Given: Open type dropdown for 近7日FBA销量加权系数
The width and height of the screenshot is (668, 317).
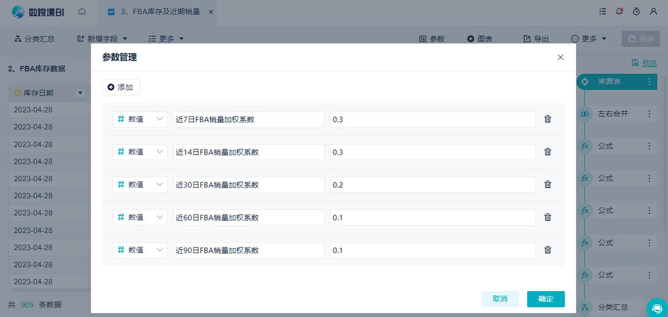Looking at the screenshot, I should click(x=140, y=119).
